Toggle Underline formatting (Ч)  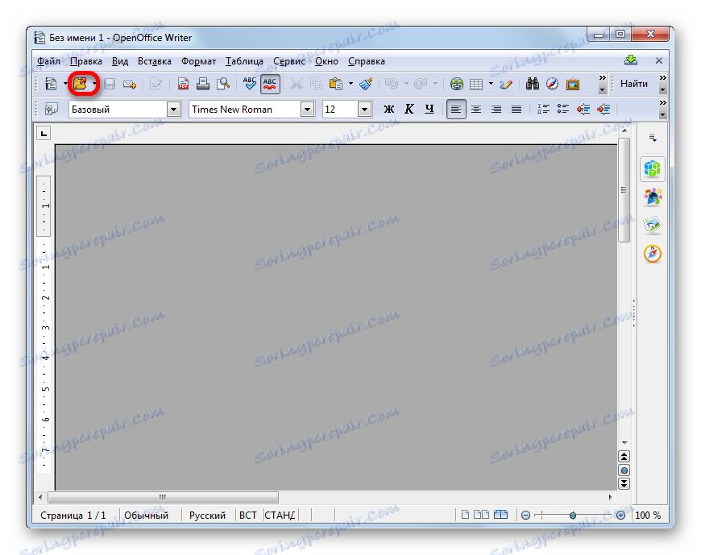tap(429, 109)
